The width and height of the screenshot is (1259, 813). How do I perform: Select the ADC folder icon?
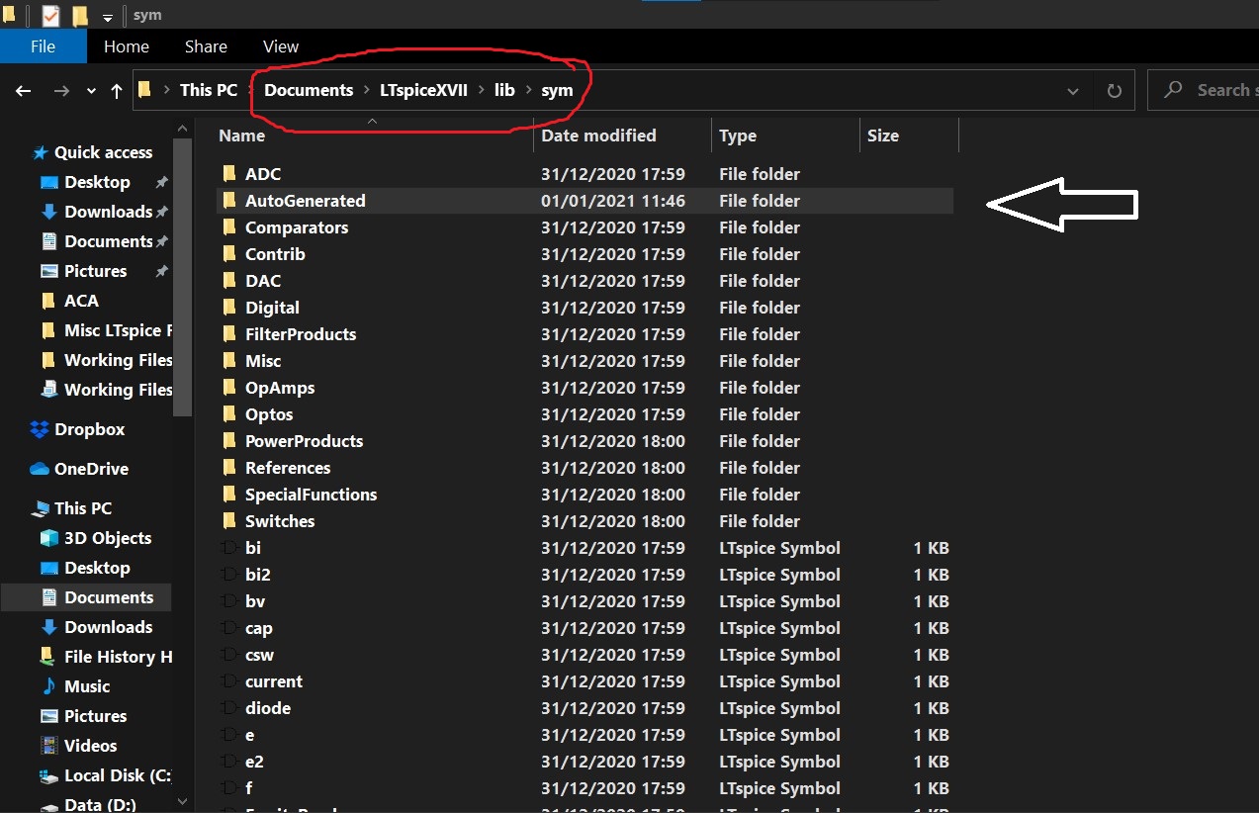pos(228,174)
